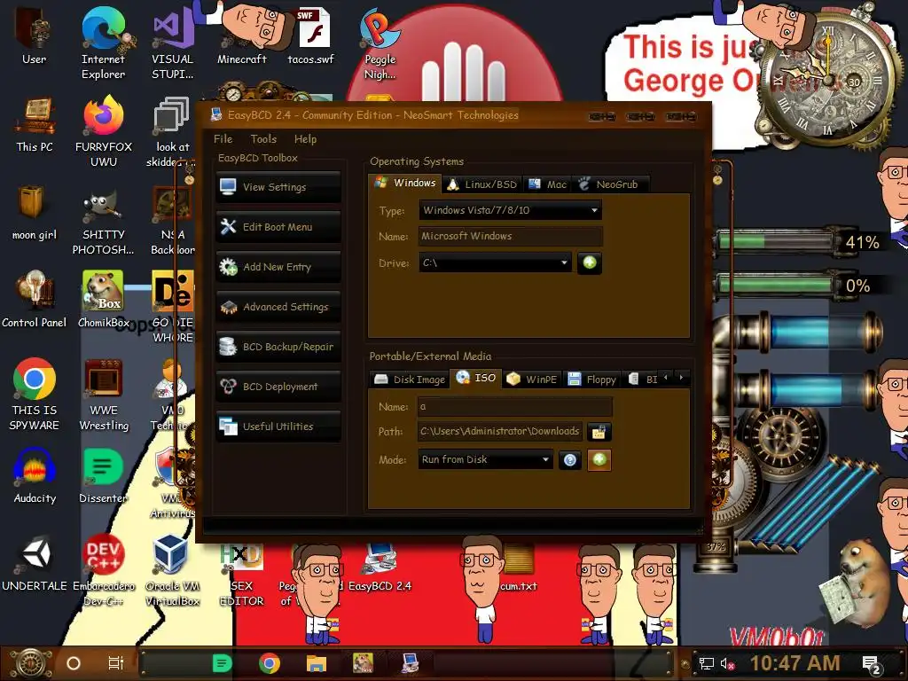The image size is (908, 681).
Task: Open cum.txt file on desktop
Action: coord(519,567)
